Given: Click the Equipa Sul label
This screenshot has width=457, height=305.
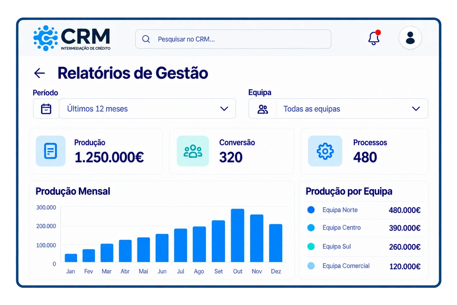Looking at the screenshot, I should click(337, 247).
